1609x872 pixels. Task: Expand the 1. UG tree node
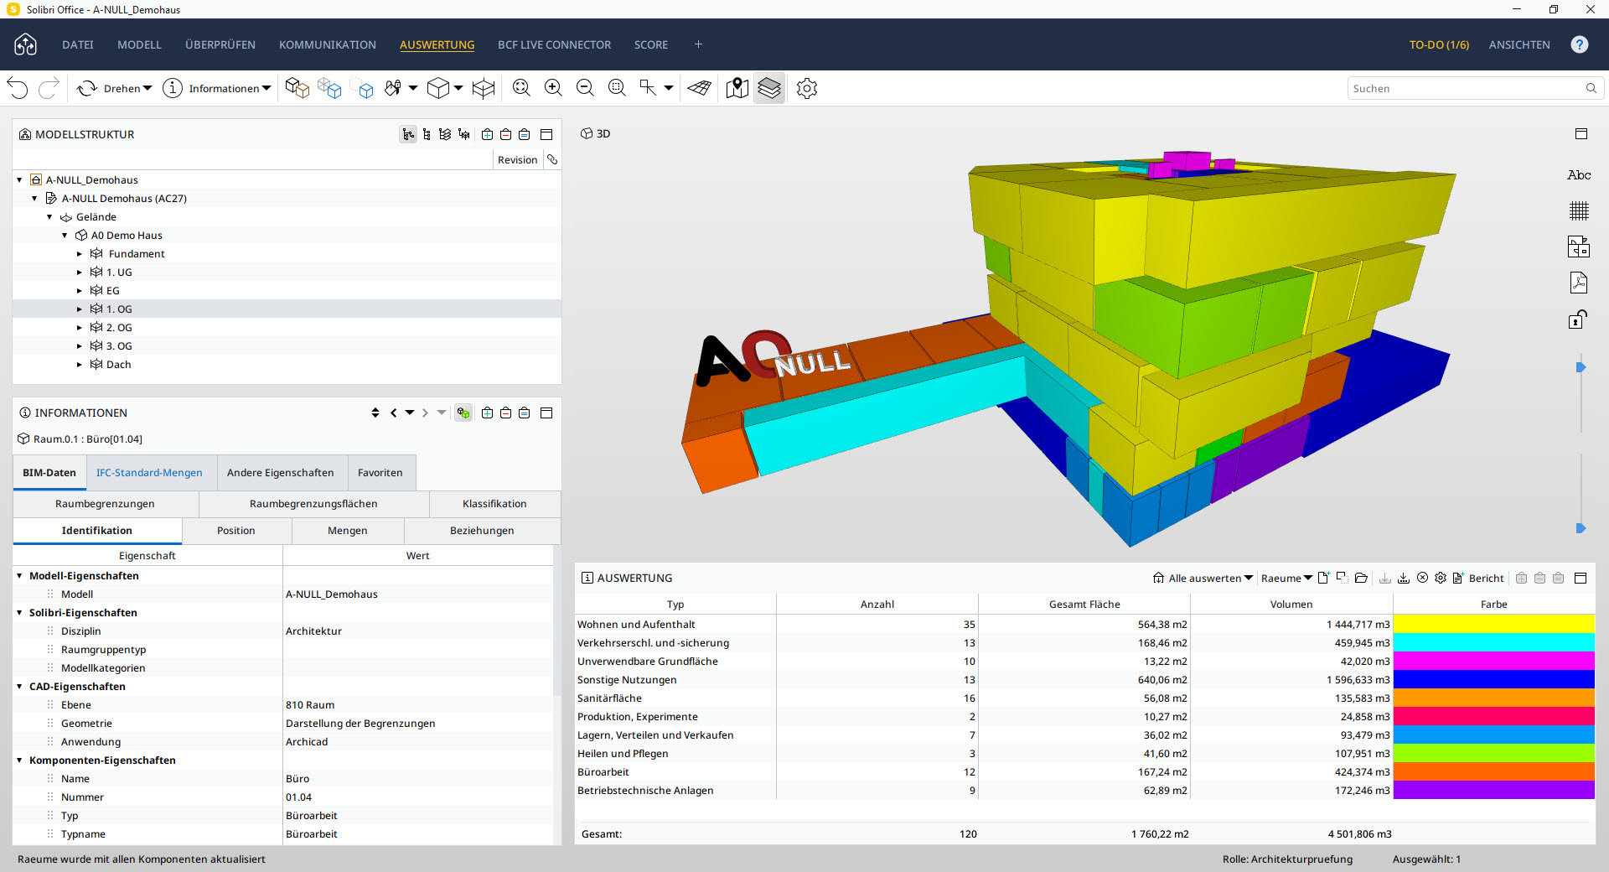click(80, 272)
